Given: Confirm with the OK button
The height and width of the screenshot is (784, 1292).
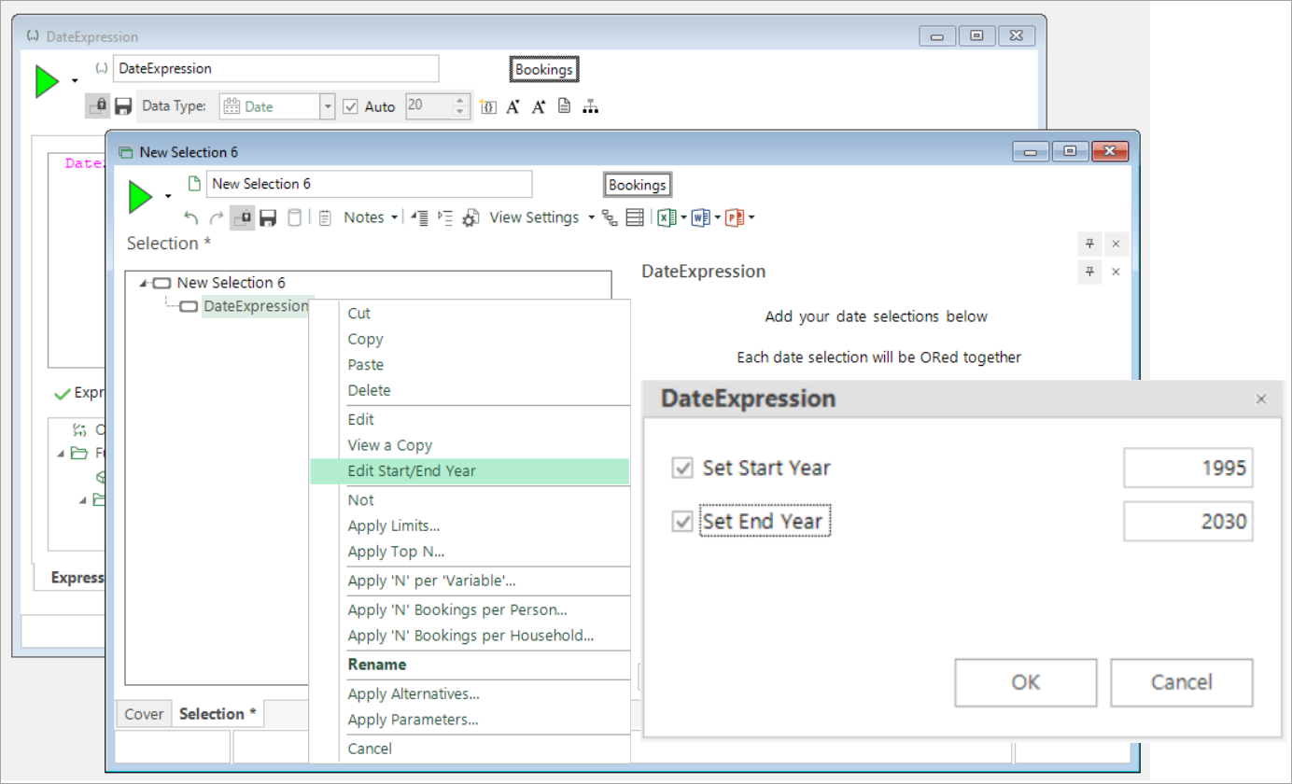Looking at the screenshot, I should click(1026, 682).
